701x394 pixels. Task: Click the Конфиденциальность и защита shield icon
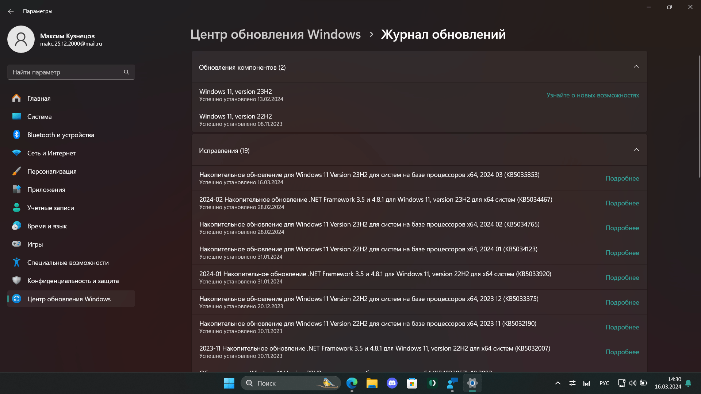point(16,280)
